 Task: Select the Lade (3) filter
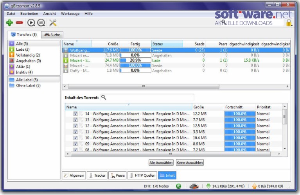coord(34,49)
